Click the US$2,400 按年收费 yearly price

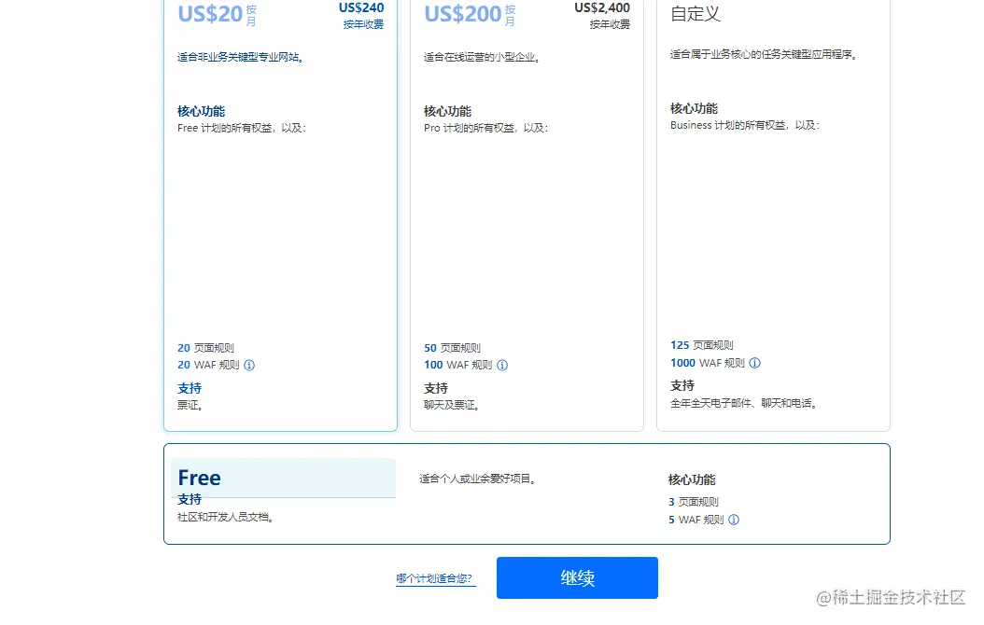tap(604, 15)
